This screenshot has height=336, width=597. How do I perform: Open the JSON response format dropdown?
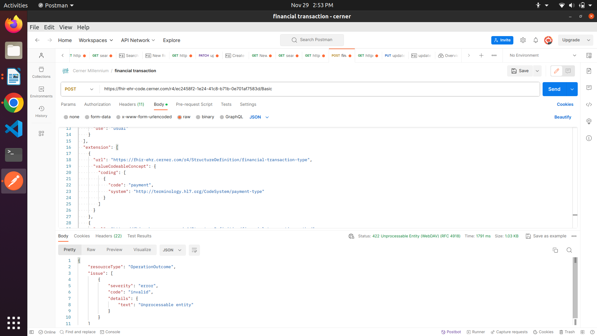coord(172,250)
